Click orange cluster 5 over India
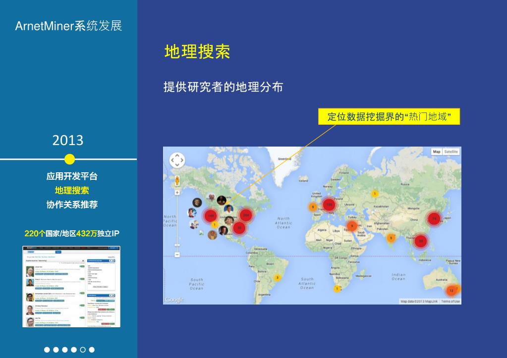The image size is (507, 358). [391, 238]
